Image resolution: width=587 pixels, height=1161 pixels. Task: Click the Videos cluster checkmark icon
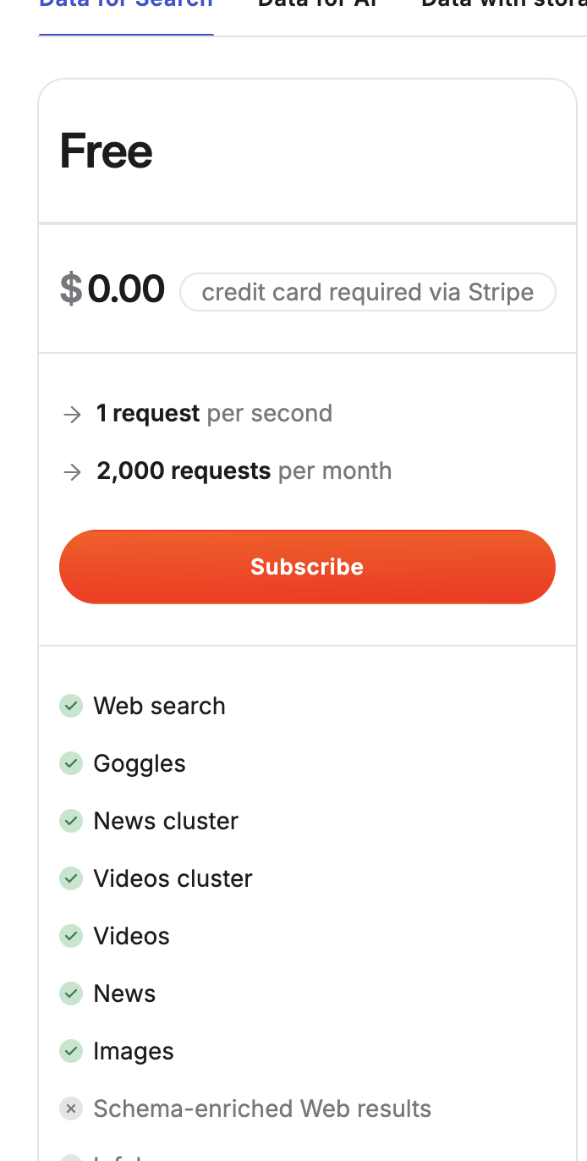(71, 878)
